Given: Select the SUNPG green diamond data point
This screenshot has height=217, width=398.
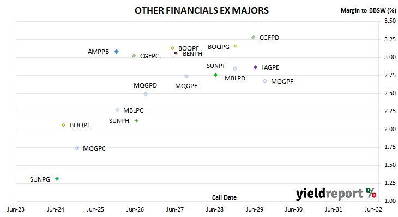Looking at the screenshot, I should pos(57,179).
